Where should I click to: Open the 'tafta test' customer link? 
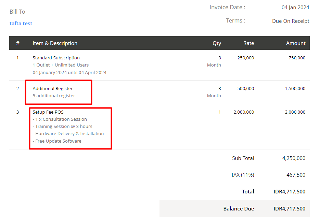click(x=21, y=24)
